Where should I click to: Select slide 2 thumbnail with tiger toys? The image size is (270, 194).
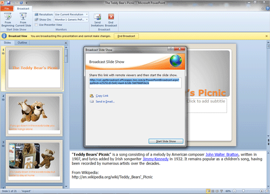pos(34,115)
